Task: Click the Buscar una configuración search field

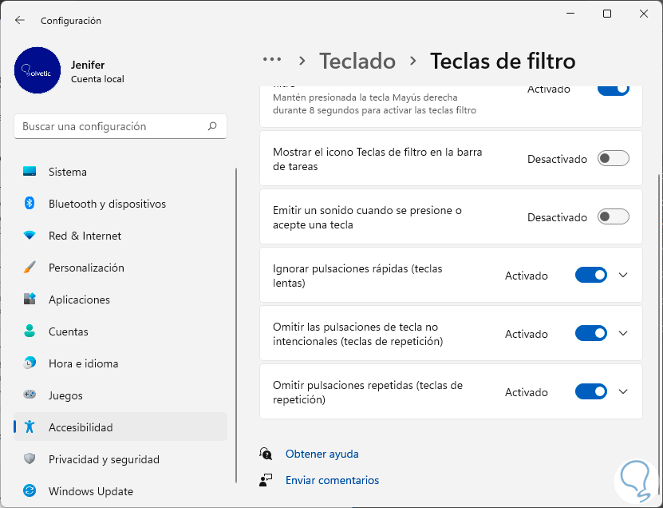Action: pos(112,126)
